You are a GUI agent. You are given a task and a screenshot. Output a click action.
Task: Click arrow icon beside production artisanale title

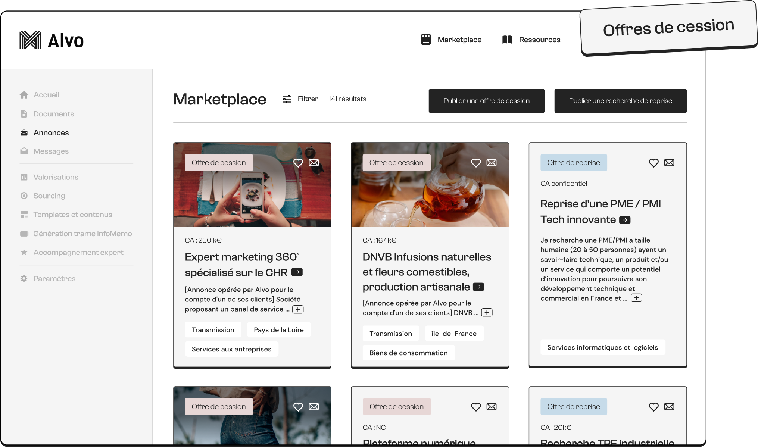pyautogui.click(x=478, y=287)
